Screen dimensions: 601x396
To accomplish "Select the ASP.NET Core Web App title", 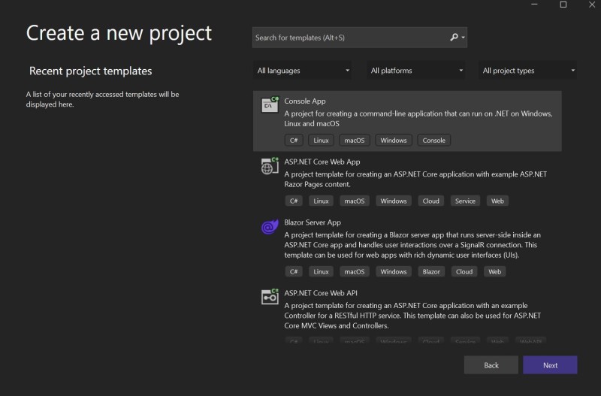I will (x=322, y=162).
